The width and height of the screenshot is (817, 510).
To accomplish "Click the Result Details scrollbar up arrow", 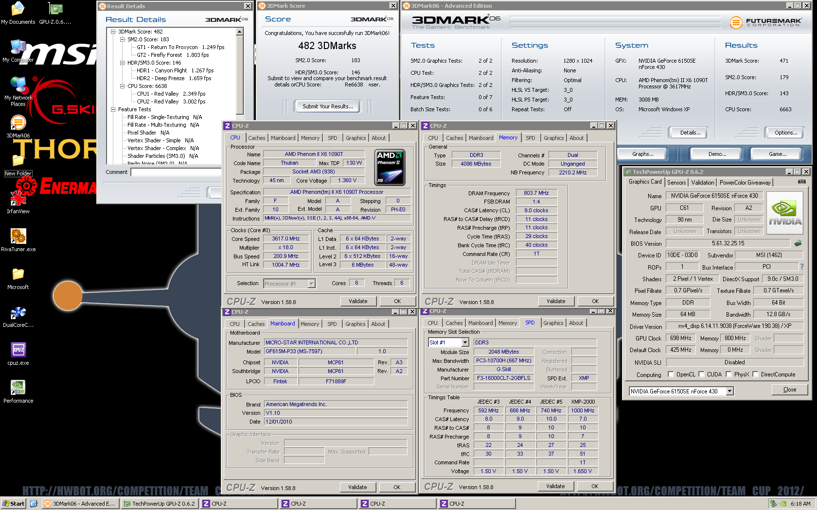I will point(239,32).
